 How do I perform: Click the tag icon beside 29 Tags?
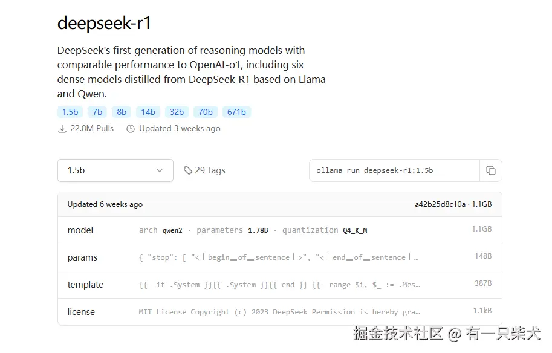pos(188,170)
